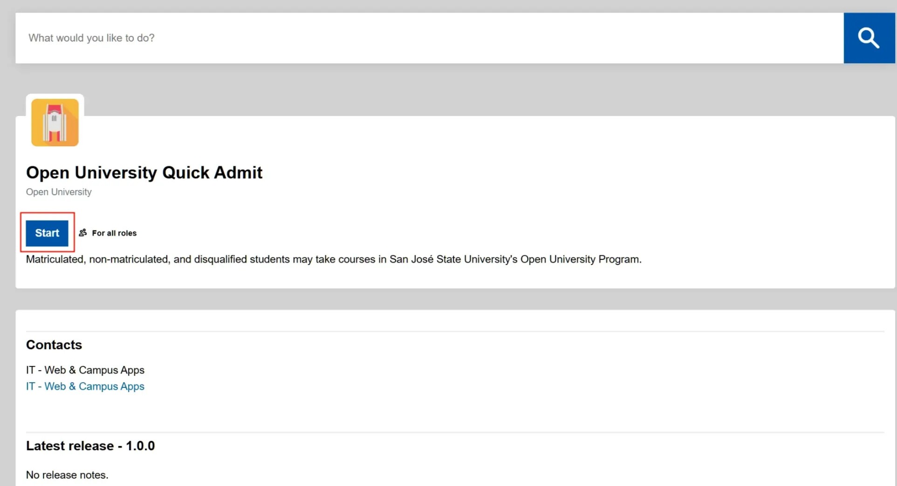Click the people roles icon beside Start
The height and width of the screenshot is (486, 897).
83,233
